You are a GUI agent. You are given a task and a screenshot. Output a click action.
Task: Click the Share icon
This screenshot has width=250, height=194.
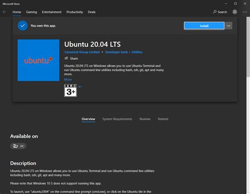pos(66,58)
